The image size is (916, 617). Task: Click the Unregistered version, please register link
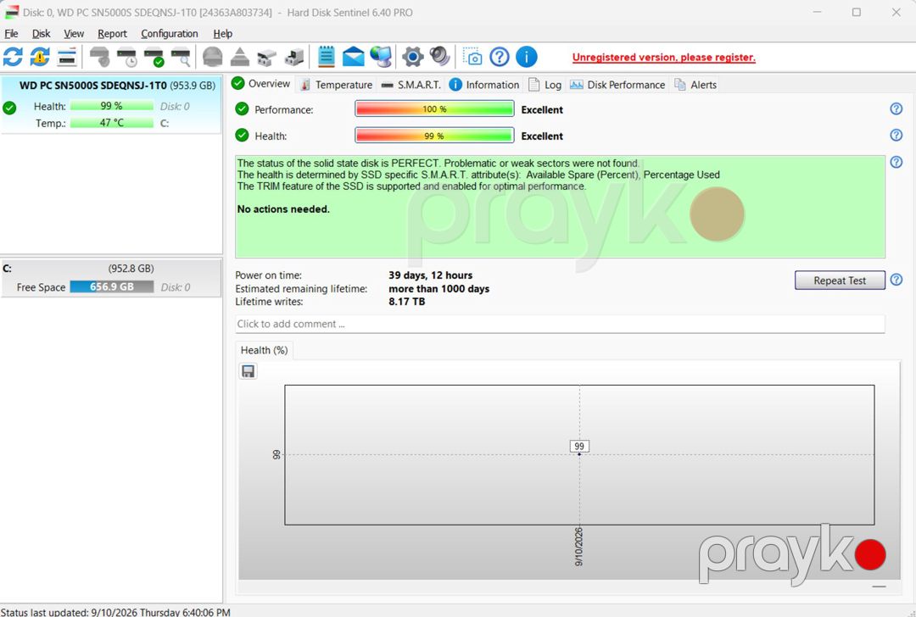663,57
